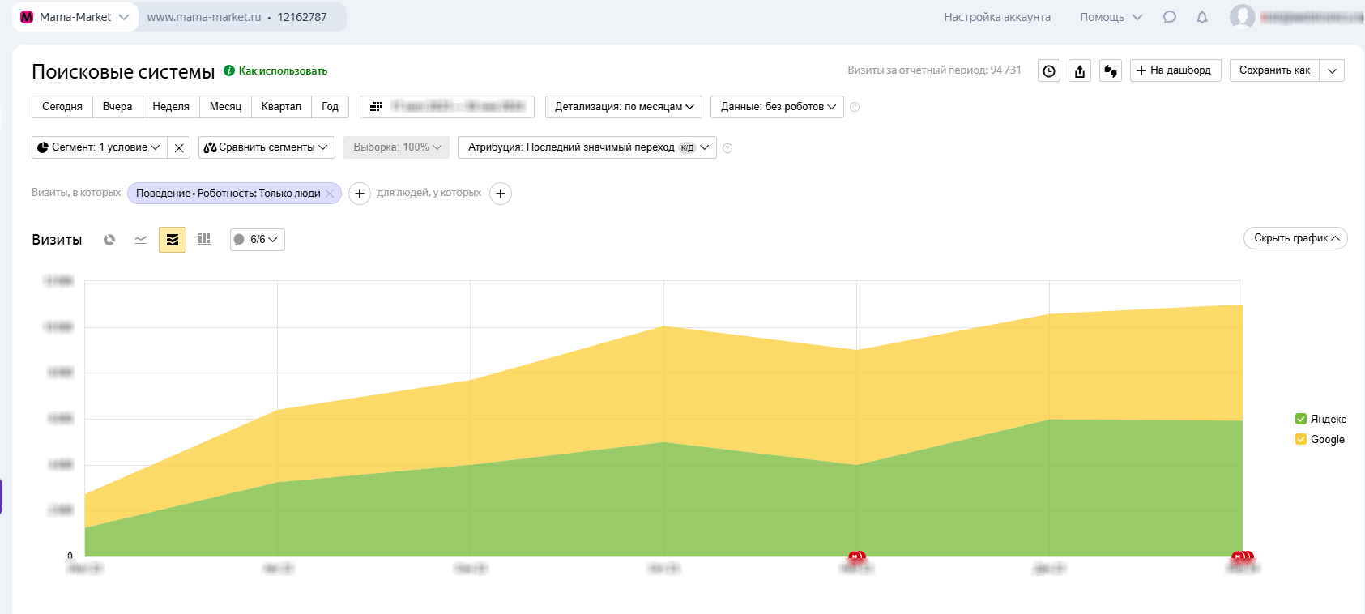Open the Атрибуция dropdown
Viewport: 1365px width, 614px height.
(587, 147)
